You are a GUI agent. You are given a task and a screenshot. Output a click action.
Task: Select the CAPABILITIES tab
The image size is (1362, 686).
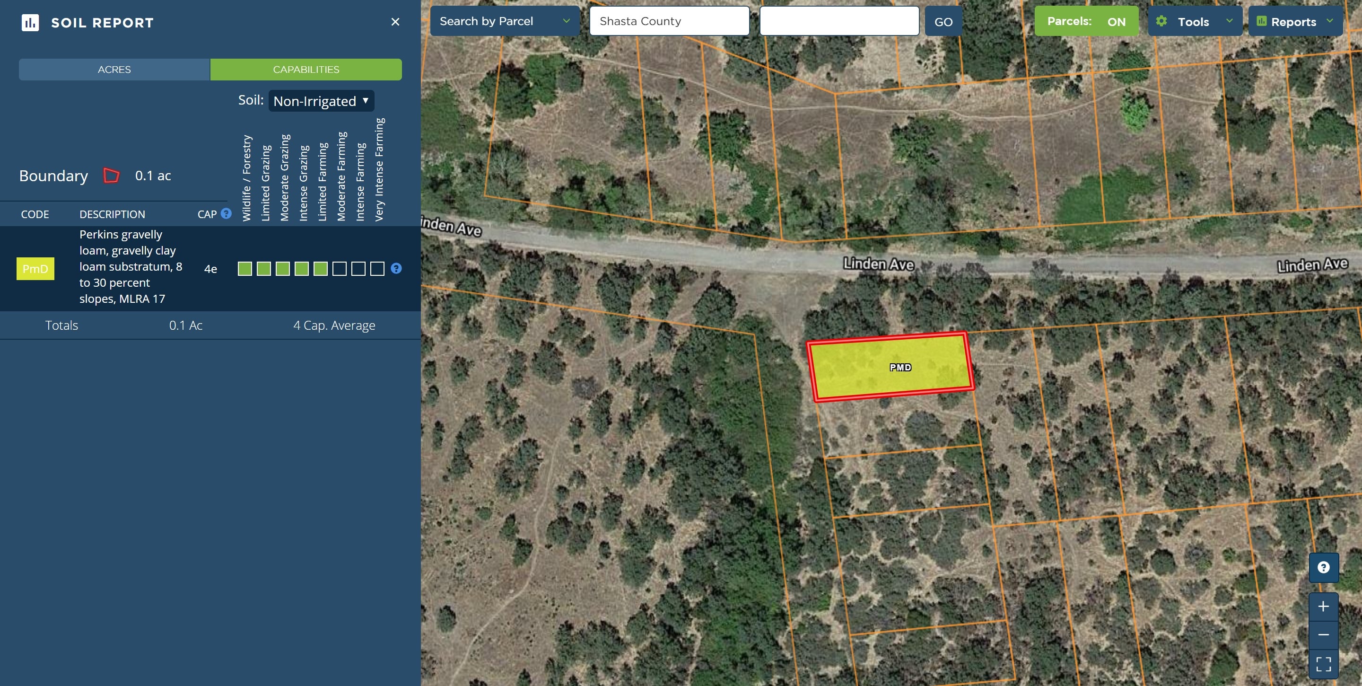point(306,69)
